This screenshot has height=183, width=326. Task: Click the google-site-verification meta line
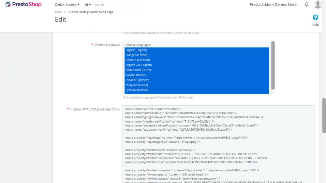tap(194, 117)
